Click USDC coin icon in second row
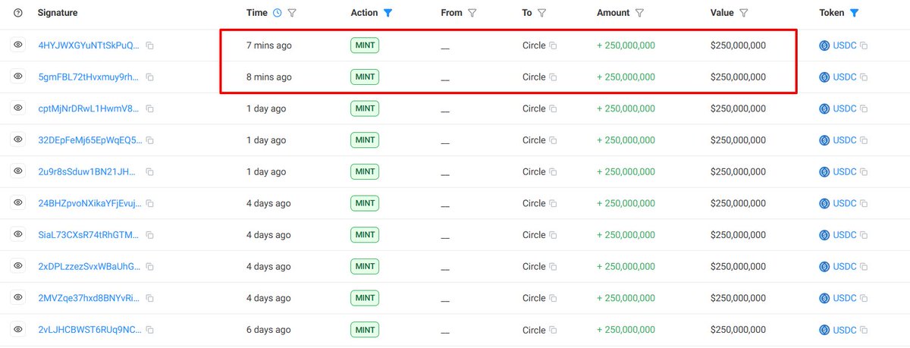This screenshot has width=910, height=348. 824,77
